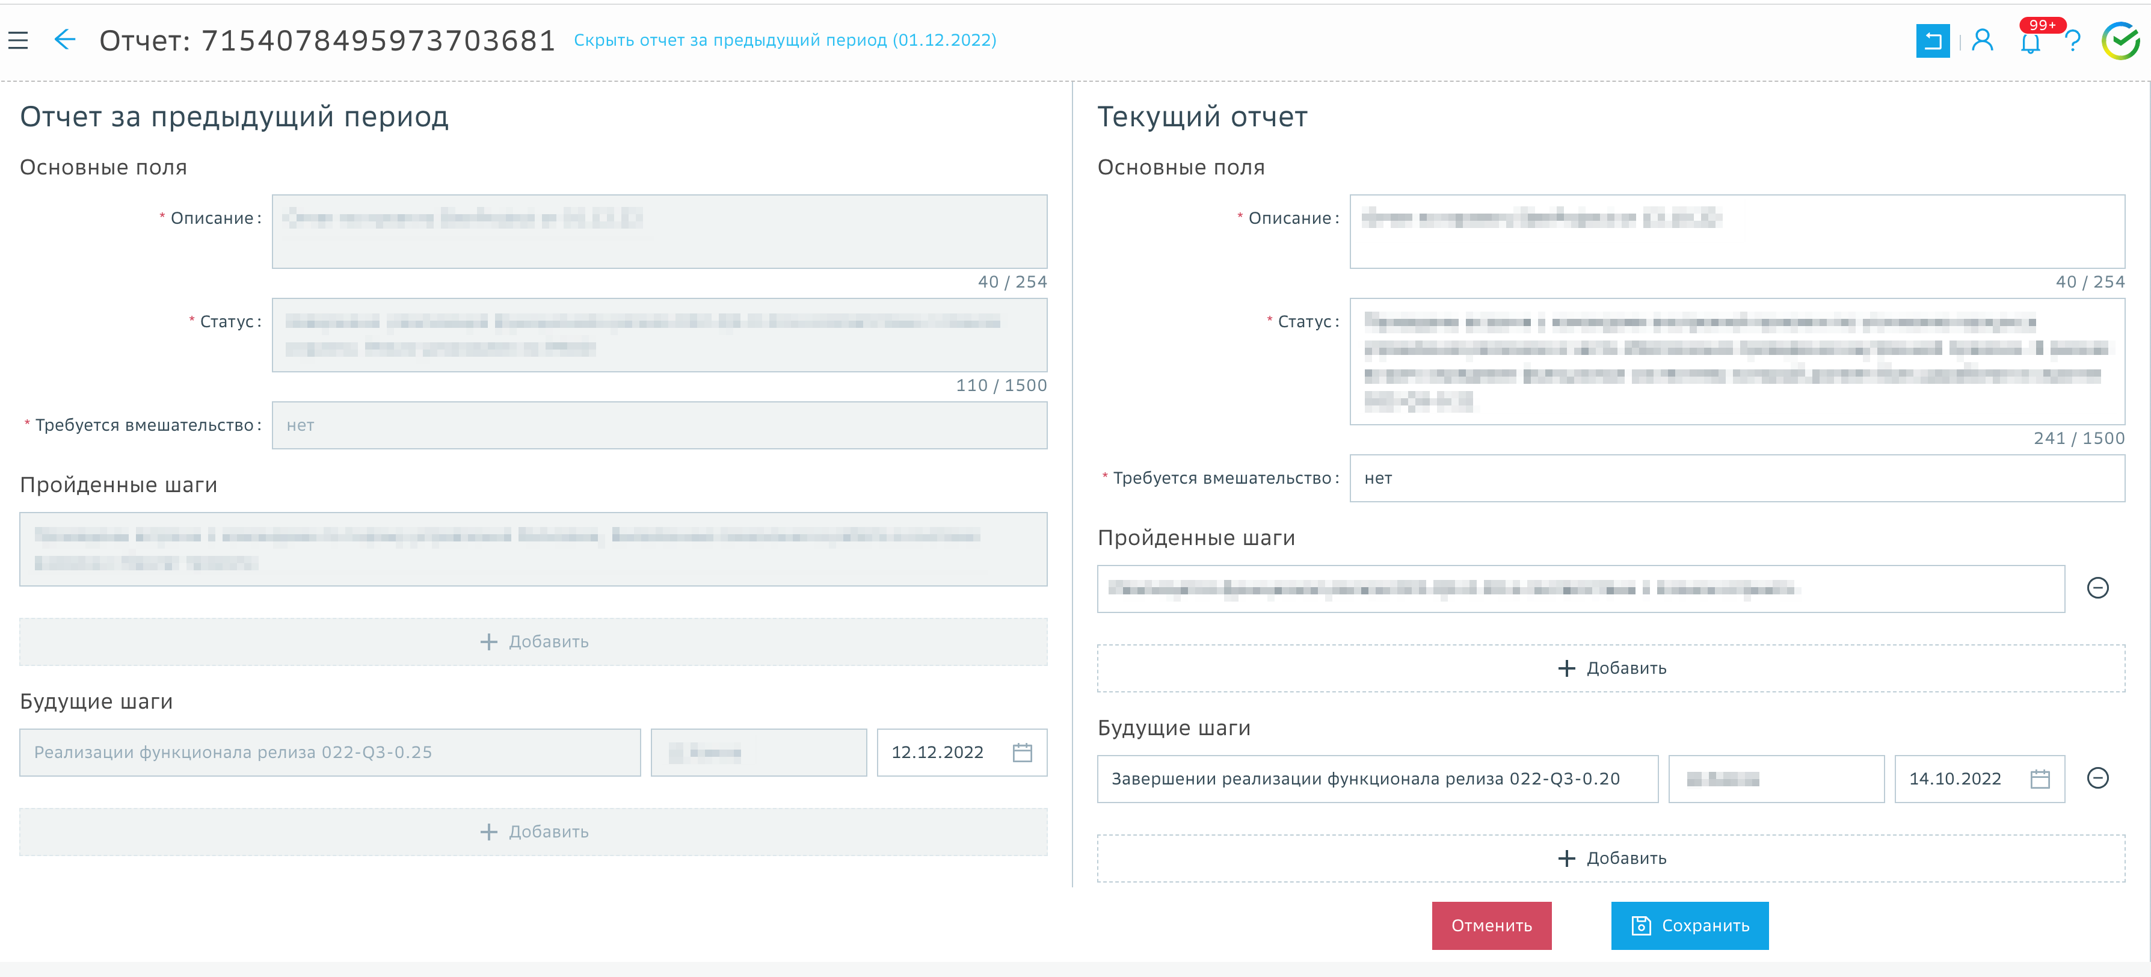Open the user profile icon
This screenshot has height=977, width=2151.
[1983, 40]
